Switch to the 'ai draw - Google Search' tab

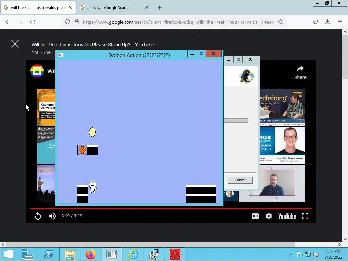[108, 7]
